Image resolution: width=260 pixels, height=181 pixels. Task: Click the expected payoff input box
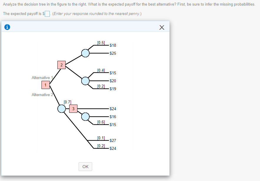(x=47, y=14)
